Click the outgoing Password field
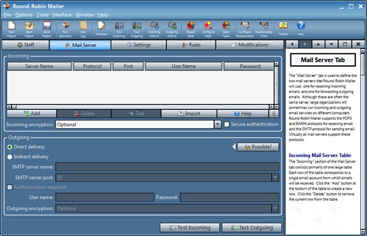 coord(229,197)
